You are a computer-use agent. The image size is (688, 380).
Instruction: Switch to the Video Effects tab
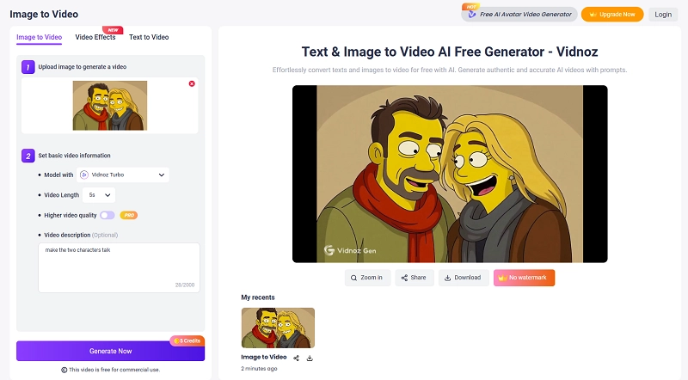point(95,37)
